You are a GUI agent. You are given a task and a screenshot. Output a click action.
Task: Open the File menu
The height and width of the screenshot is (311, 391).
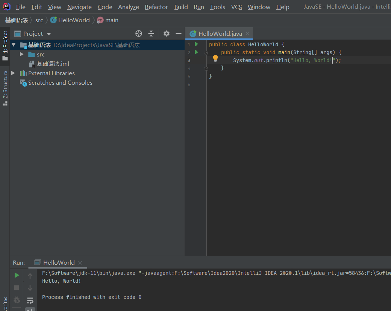pos(21,7)
